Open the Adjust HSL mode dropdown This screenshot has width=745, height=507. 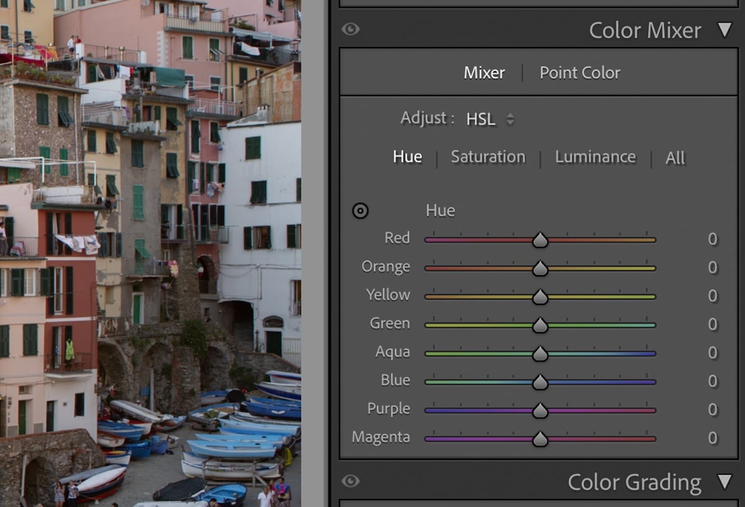tap(491, 118)
